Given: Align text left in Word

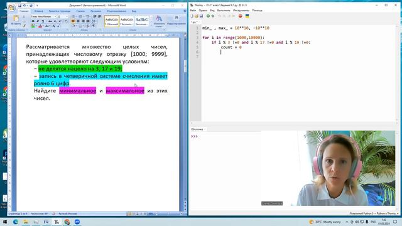Looking at the screenshot, I should [73, 21].
